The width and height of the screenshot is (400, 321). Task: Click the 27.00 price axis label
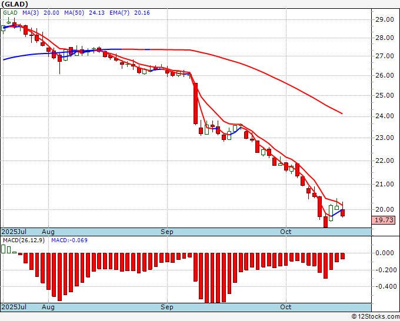[384, 56]
